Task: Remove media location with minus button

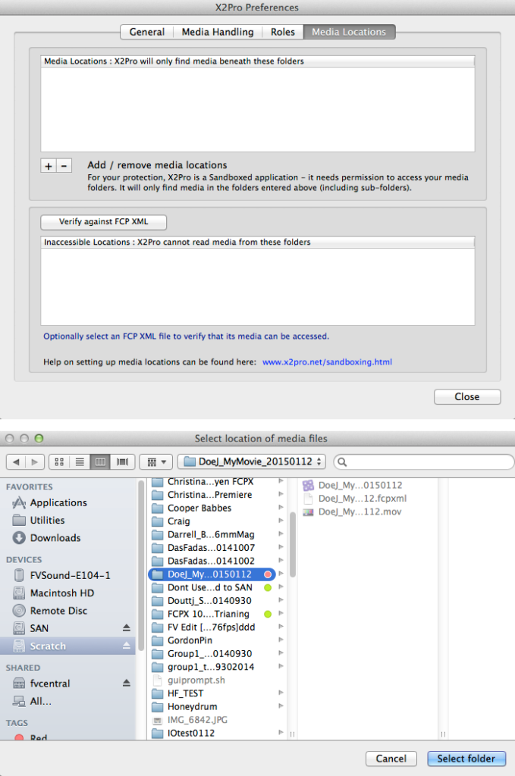Action: click(x=64, y=166)
